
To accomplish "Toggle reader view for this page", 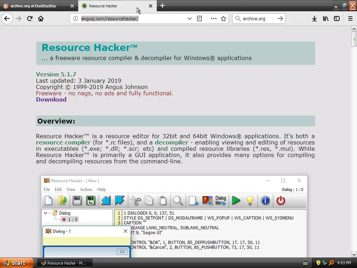I will tap(199, 18).
